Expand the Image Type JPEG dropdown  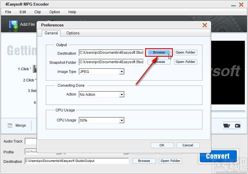pyautogui.click(x=121, y=72)
